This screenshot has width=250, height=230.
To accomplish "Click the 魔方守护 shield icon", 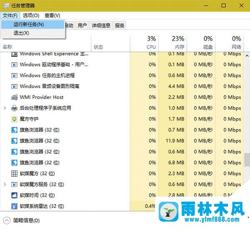I will (14, 119).
